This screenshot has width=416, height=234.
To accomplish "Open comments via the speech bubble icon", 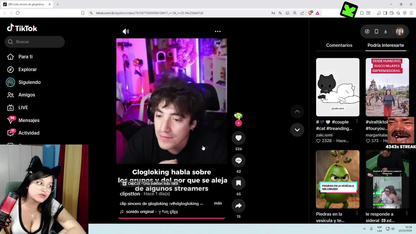I will pyautogui.click(x=239, y=161).
